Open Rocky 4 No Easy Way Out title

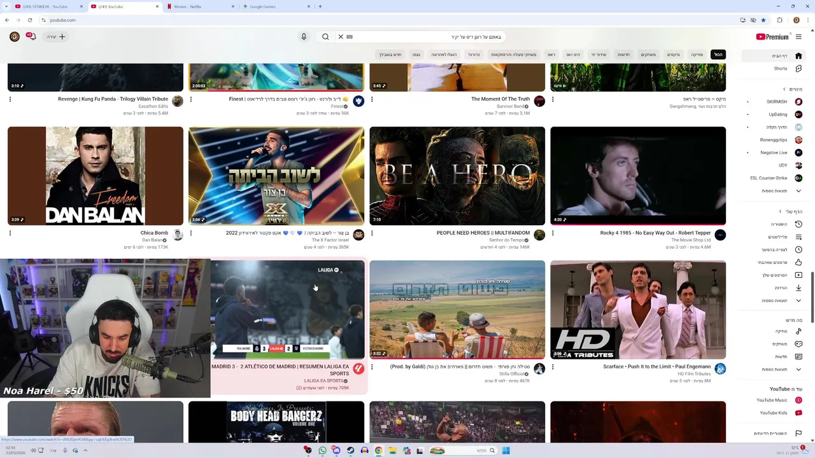click(x=655, y=233)
